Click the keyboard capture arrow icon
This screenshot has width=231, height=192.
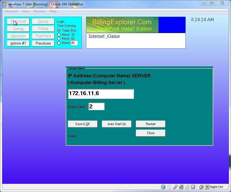(x=207, y=187)
